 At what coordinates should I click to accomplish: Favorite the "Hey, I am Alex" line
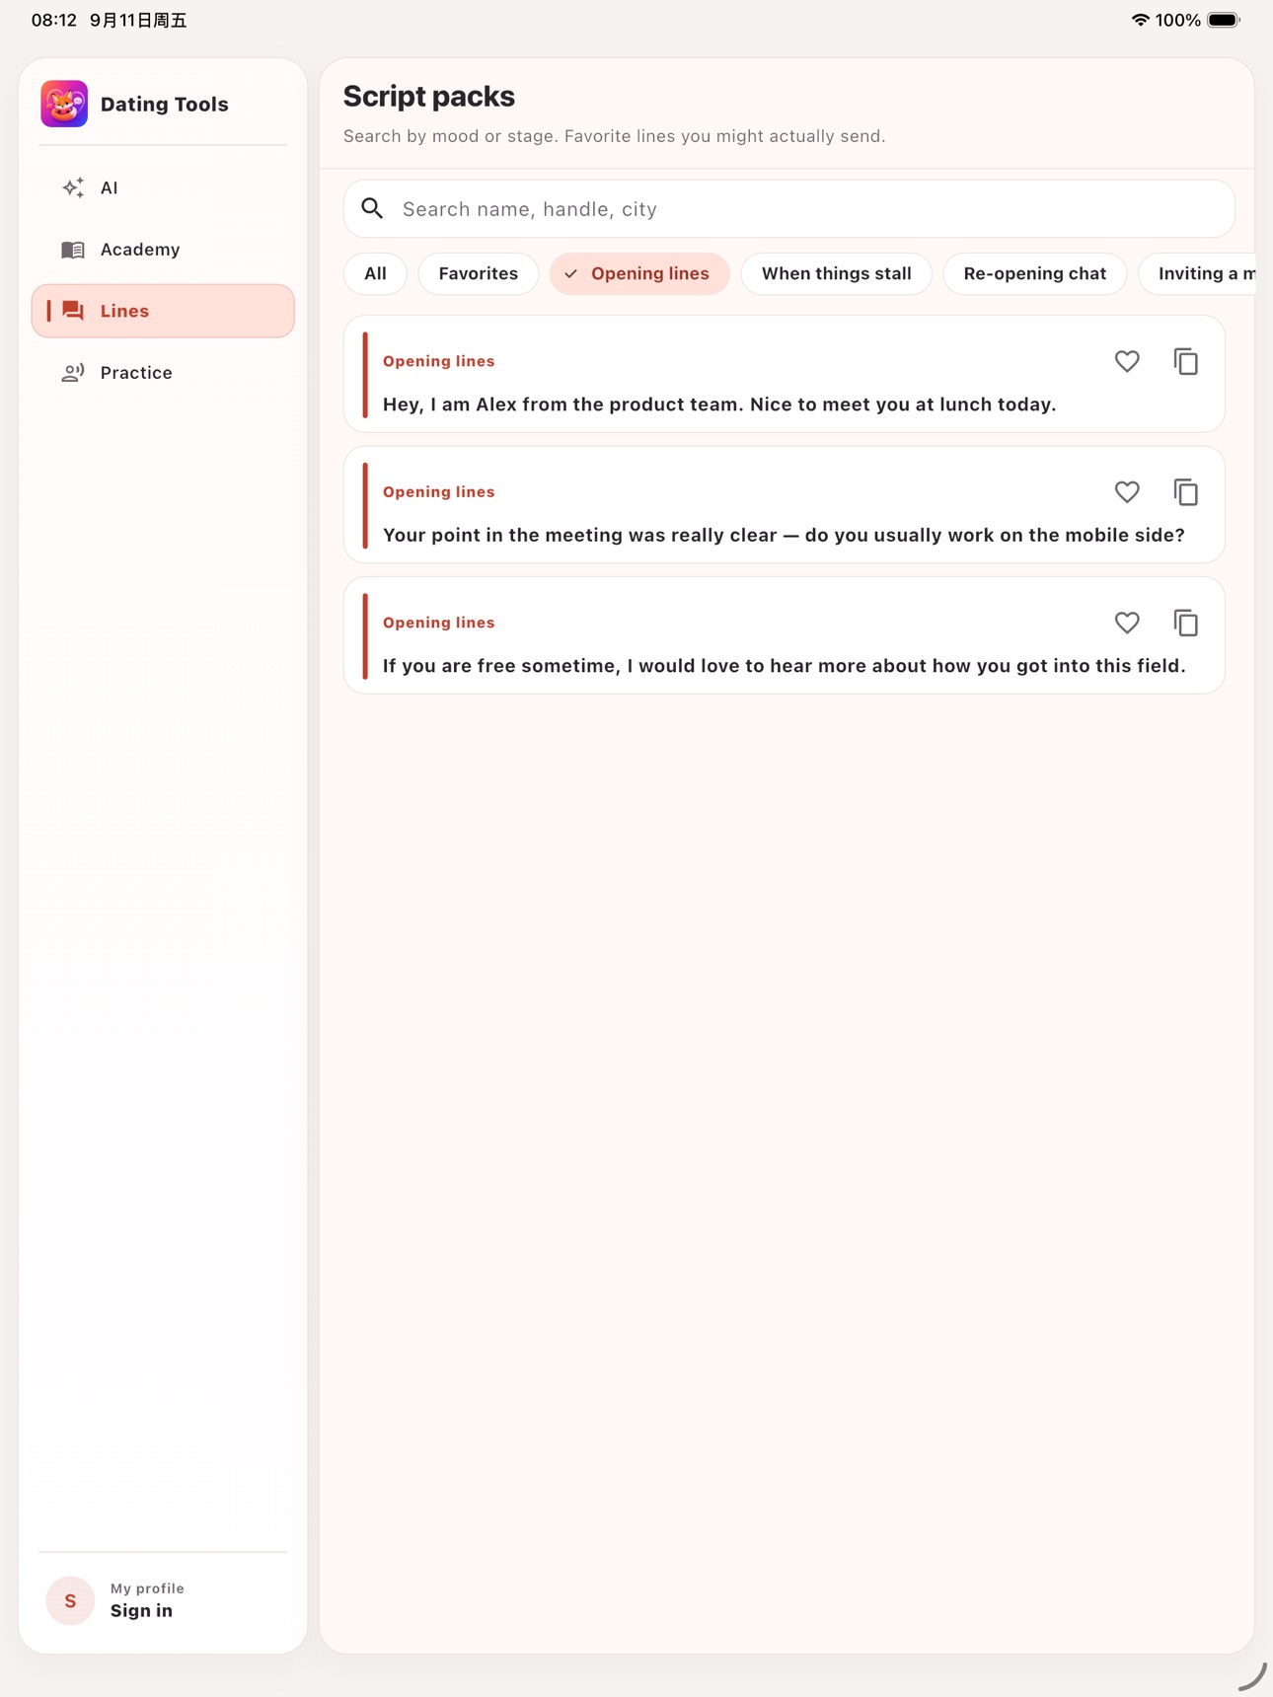coord(1127,361)
